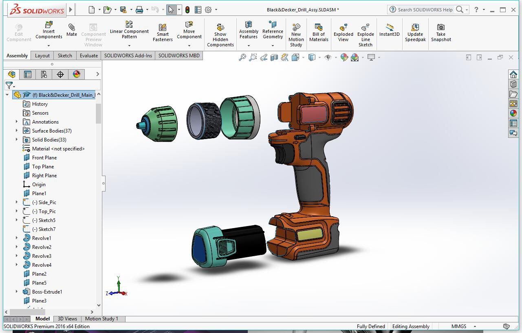Image resolution: width=522 pixels, height=333 pixels.
Task: Expand the Boss-Extrude1 feature
Action: [x=17, y=292]
